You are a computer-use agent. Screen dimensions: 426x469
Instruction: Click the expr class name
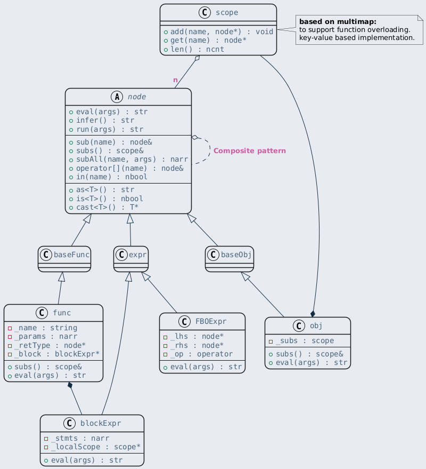[x=137, y=255]
